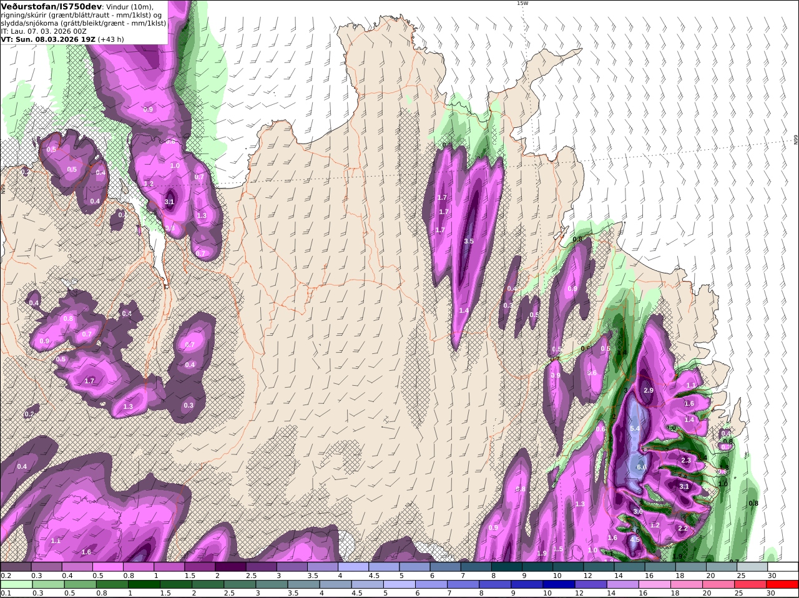The width and height of the screenshot is (799, 598).
Task: Click the first grey-purple swatch of snow scale
Action: click(16, 566)
